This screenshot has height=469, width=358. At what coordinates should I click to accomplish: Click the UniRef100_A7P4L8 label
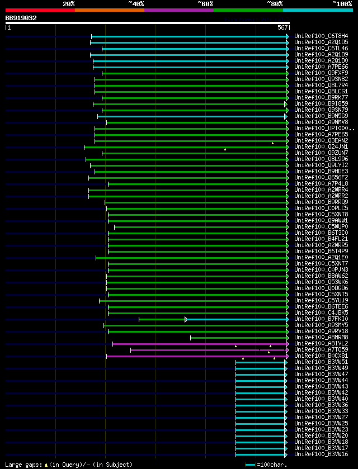(321, 184)
